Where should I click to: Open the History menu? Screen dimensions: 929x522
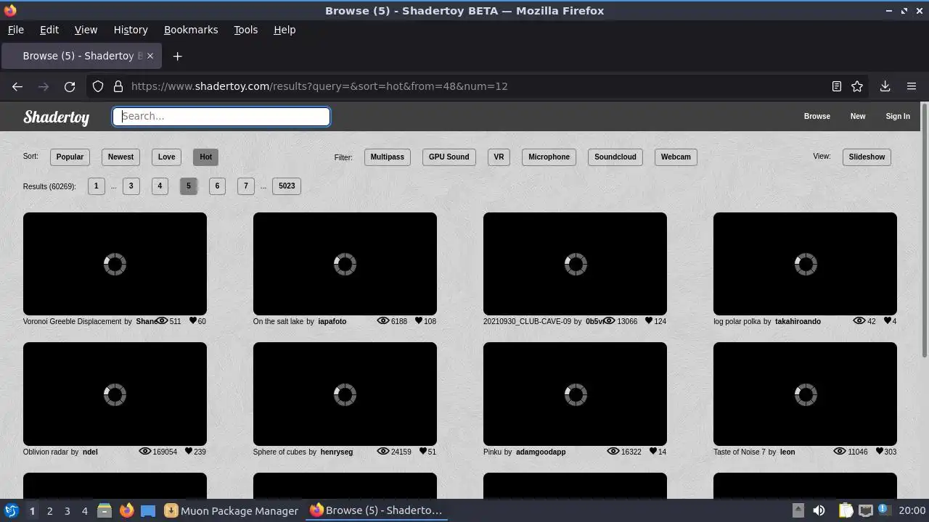click(x=131, y=30)
